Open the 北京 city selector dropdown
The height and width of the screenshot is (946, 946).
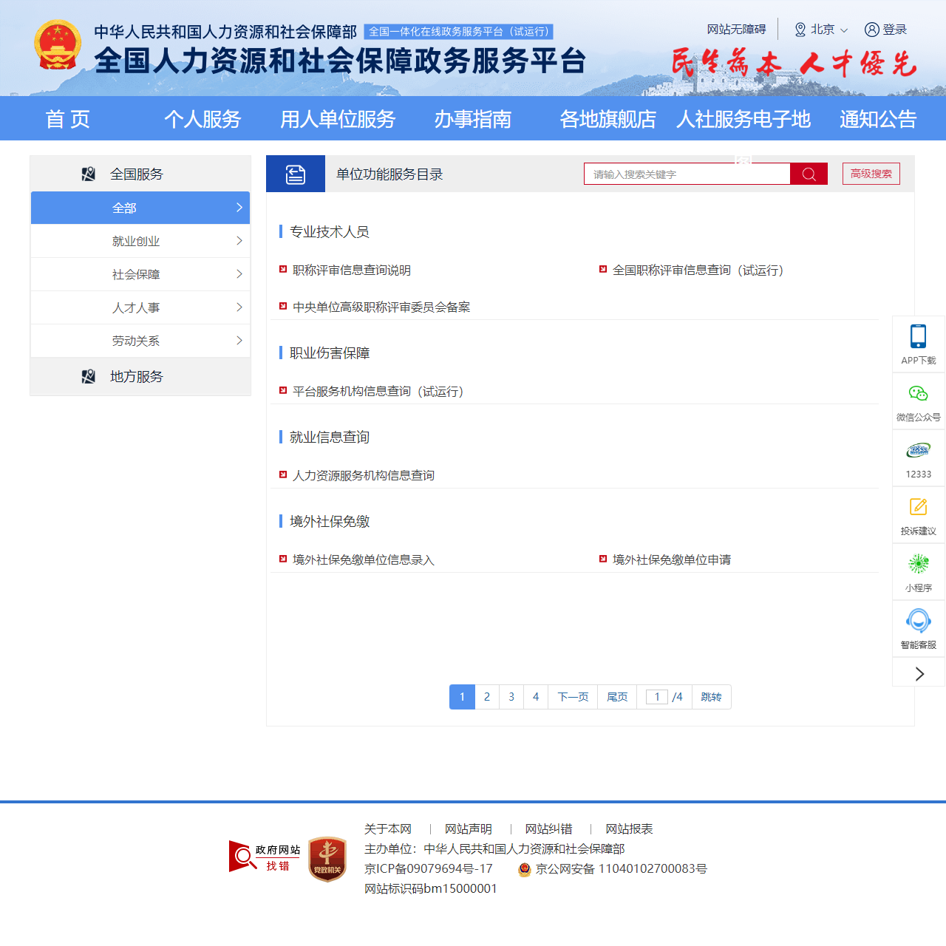(820, 30)
